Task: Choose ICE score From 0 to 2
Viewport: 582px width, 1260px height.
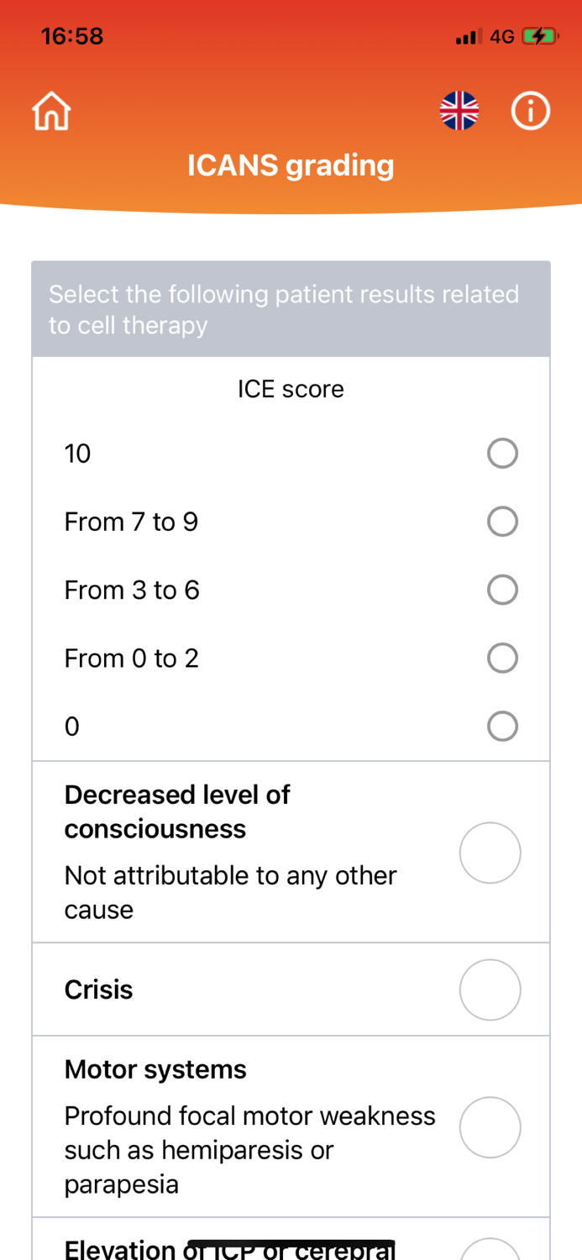Action: [504, 657]
